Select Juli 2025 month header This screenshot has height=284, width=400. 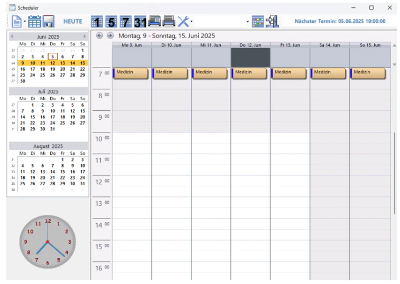(x=48, y=91)
